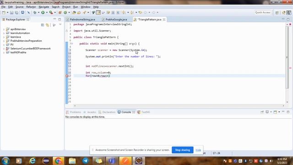Click the volume icon in system tray
This screenshot has width=293, height=165.
pyautogui.click(x=271, y=161)
